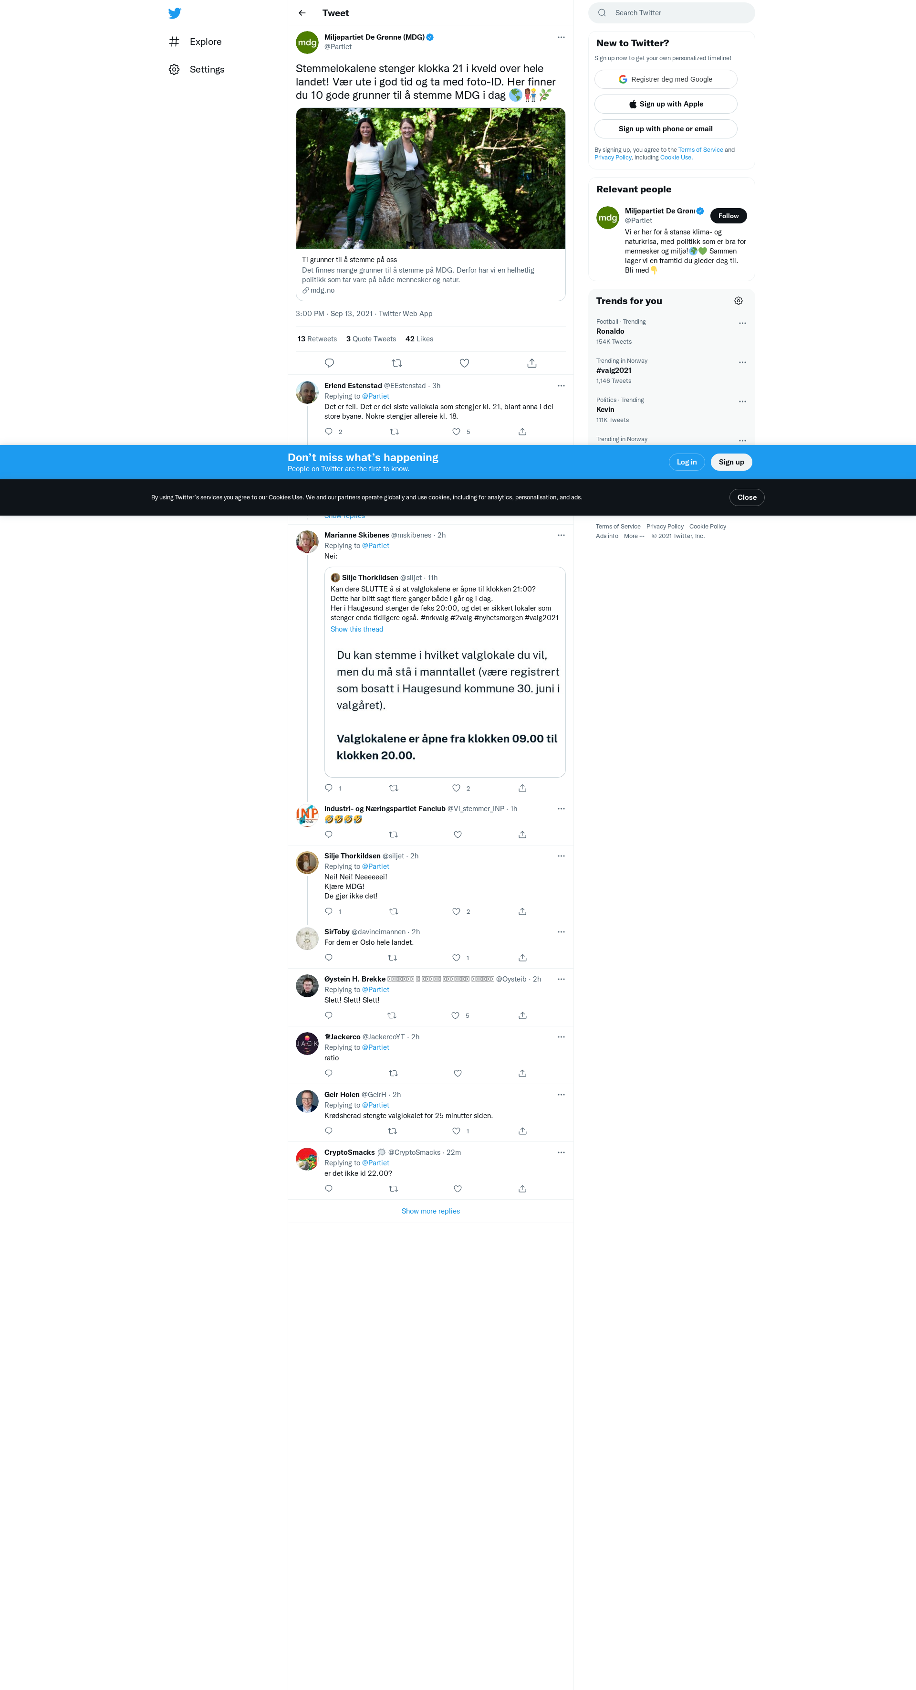The height and width of the screenshot is (1690, 916).
Task: Like Geir Holen's reply
Action: (x=457, y=1131)
